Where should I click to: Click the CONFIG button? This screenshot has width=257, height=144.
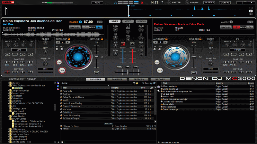point(225,2)
